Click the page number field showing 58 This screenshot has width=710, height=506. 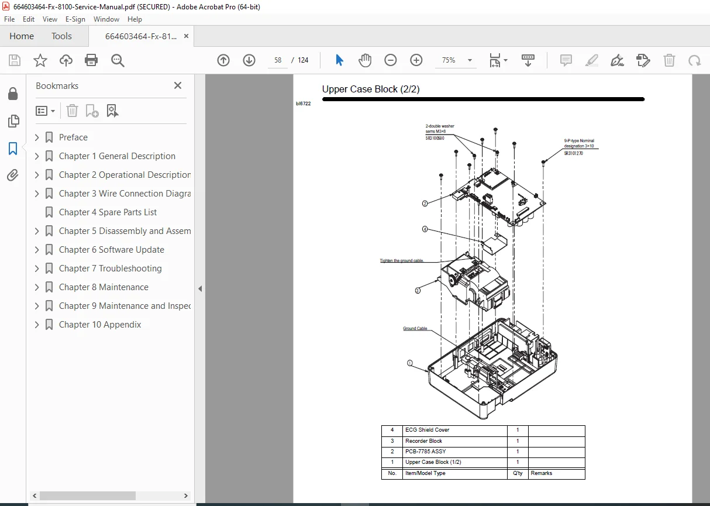(x=277, y=60)
